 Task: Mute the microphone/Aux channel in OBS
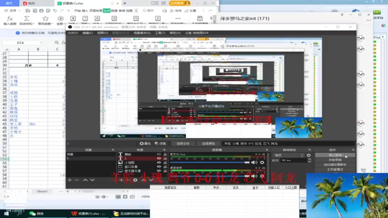click(254, 162)
